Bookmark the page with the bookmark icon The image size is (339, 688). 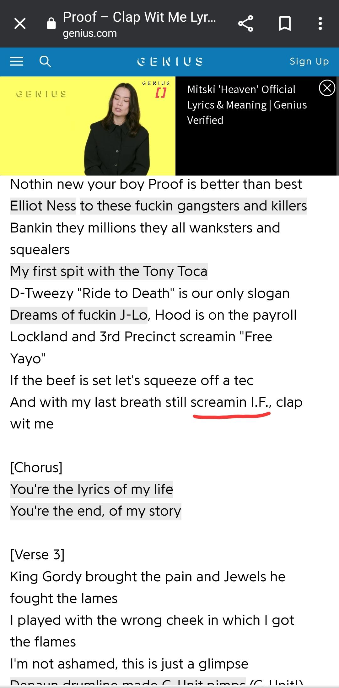coord(285,24)
